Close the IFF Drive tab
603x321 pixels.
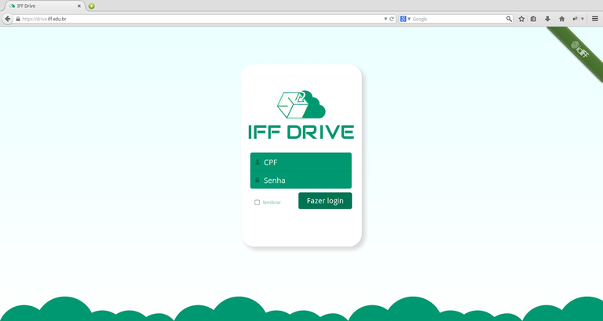point(79,6)
